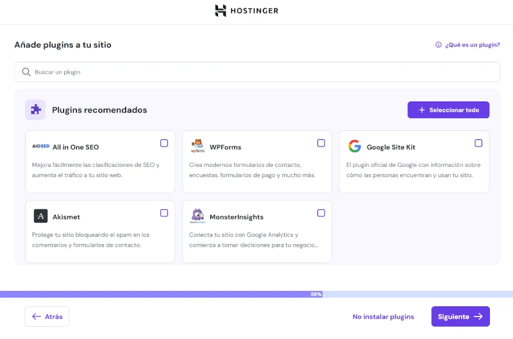Go to next step with Siguiente
The image size is (513, 339).
(x=460, y=317)
